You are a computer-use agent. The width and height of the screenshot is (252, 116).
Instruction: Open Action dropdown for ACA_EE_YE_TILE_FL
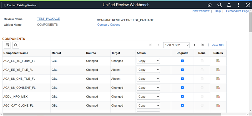[148, 70]
